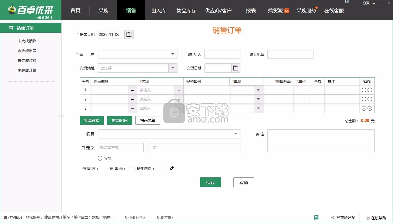Click the edit pencil icon beside 联系电话
The image size is (393, 223).
coord(172,168)
